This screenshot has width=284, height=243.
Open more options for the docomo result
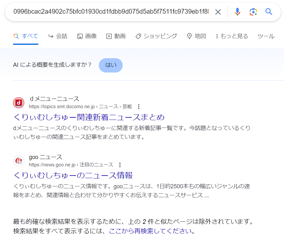[139, 107]
